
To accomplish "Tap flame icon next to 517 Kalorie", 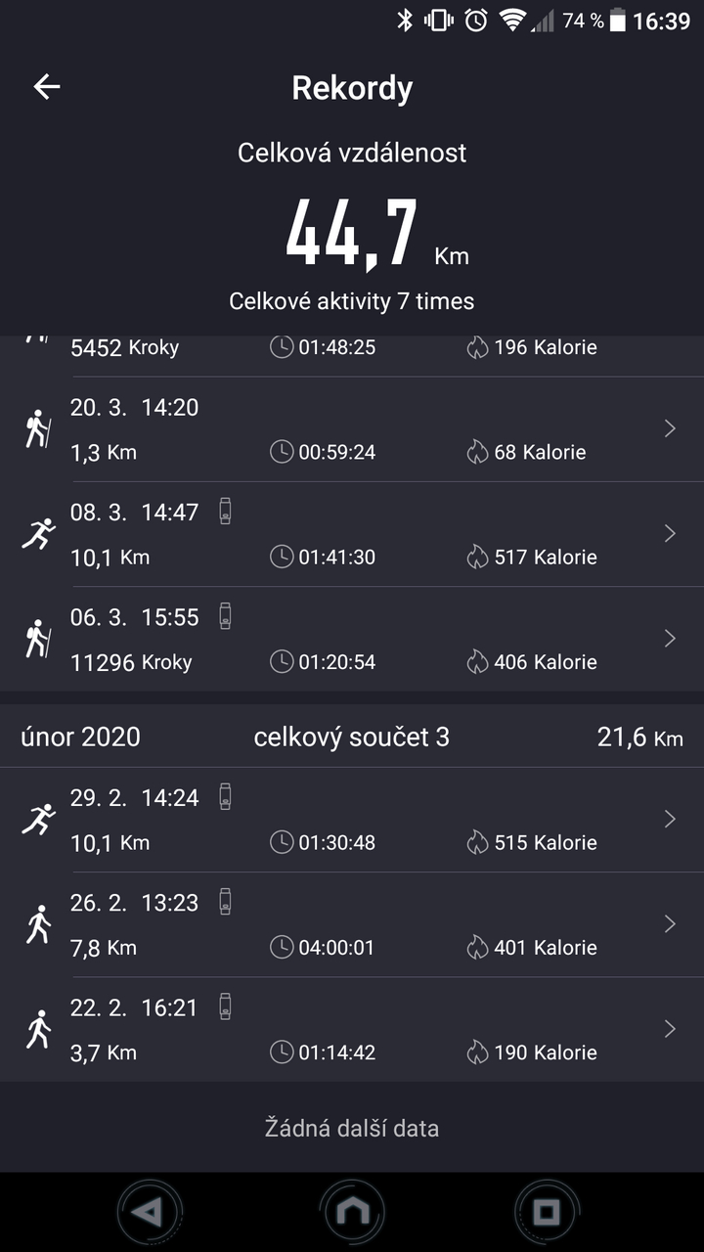I will click(477, 557).
